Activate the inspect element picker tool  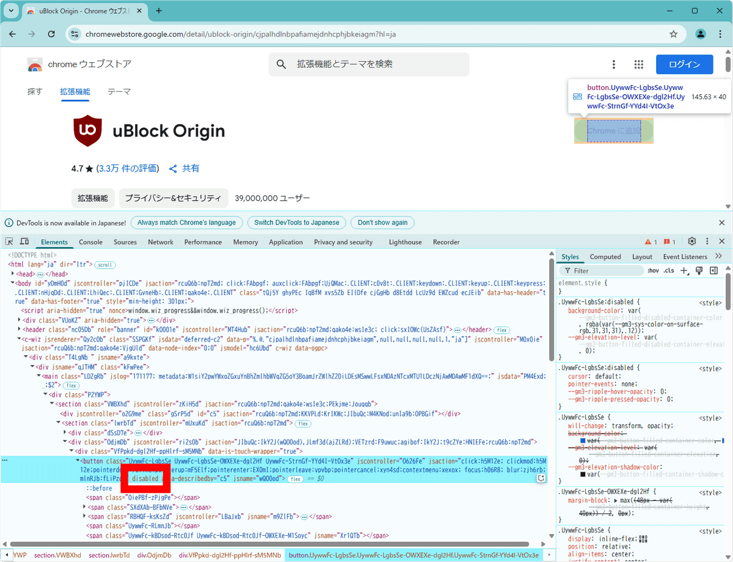(x=9, y=242)
